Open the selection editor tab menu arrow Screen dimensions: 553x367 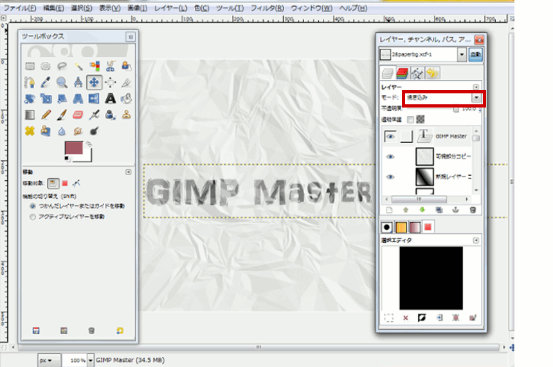476,240
